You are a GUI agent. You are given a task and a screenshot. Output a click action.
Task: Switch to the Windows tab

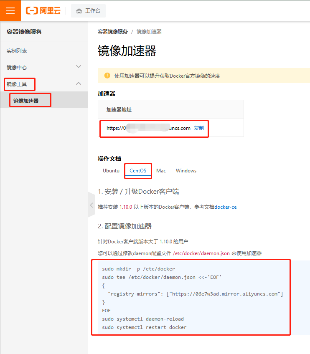186,171
